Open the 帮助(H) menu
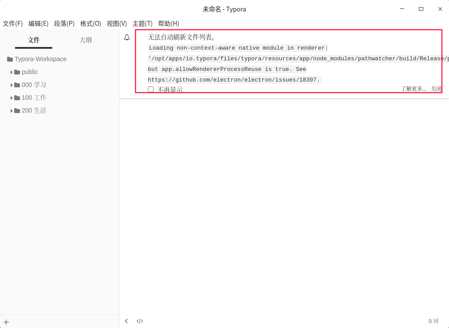Screen dimensions: 449x328 pyautogui.click(x=168, y=23)
